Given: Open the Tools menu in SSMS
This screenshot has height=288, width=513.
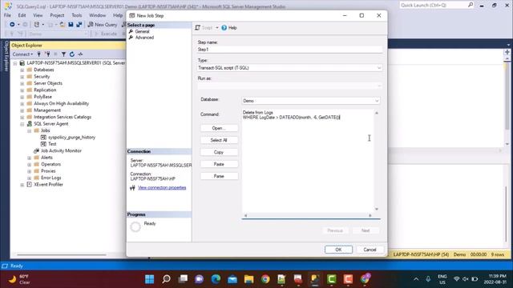Looking at the screenshot, I should tap(77, 15).
